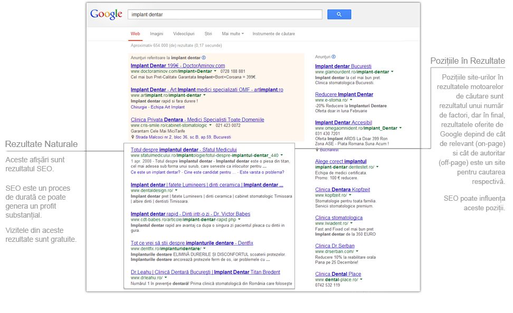Click 'Chirurgie - Echipa Art Implant' sitelink
The image size is (513, 313).
click(x=158, y=107)
